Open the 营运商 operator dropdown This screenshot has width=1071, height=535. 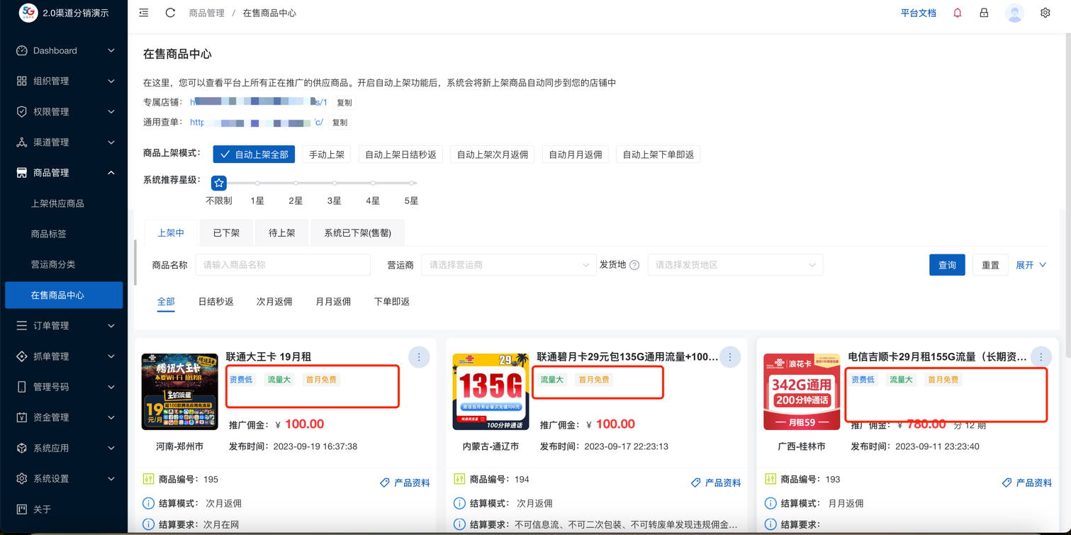508,265
